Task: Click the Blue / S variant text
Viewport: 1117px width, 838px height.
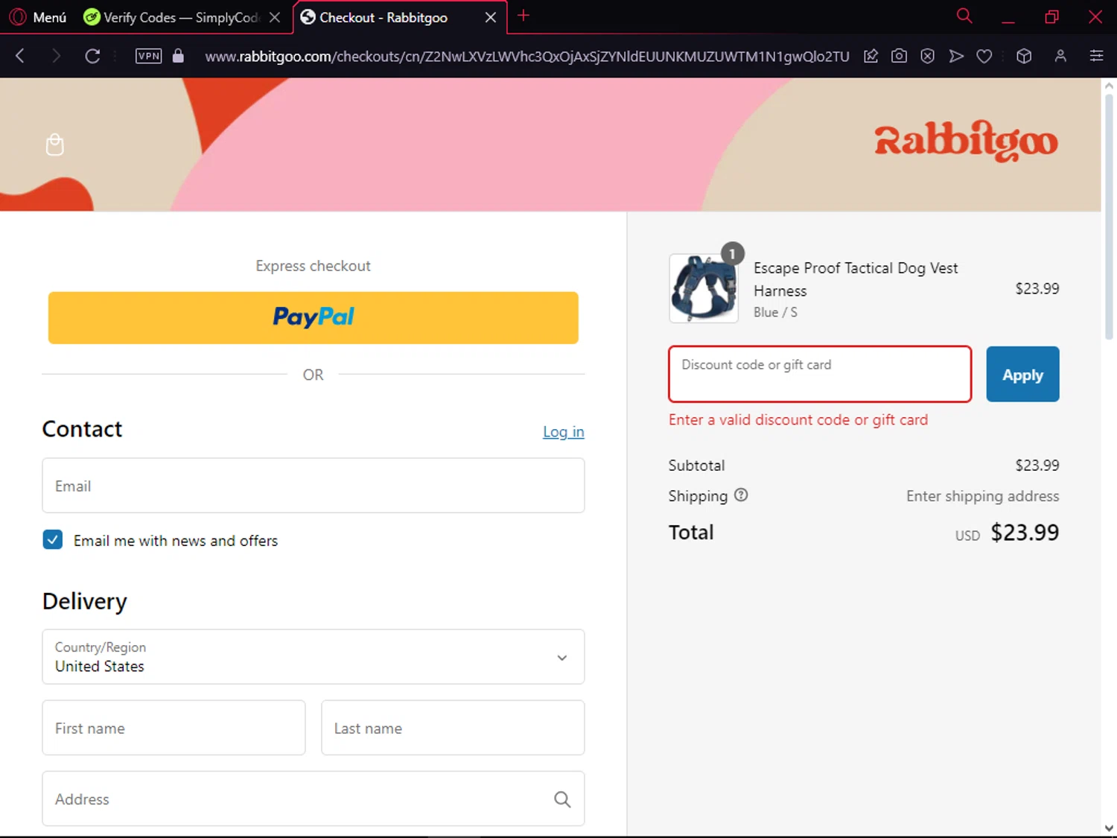Action: (x=775, y=312)
